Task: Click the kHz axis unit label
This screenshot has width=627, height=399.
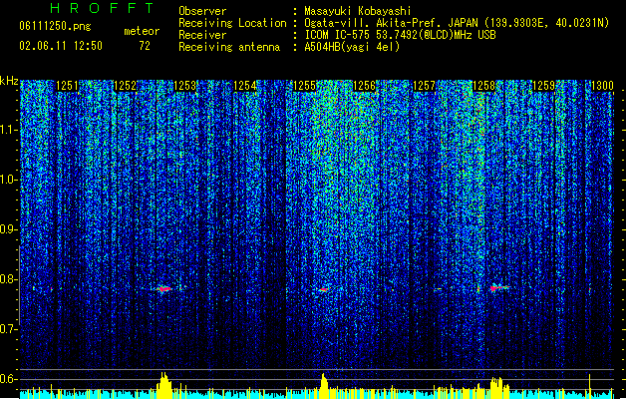Action: click(x=9, y=81)
